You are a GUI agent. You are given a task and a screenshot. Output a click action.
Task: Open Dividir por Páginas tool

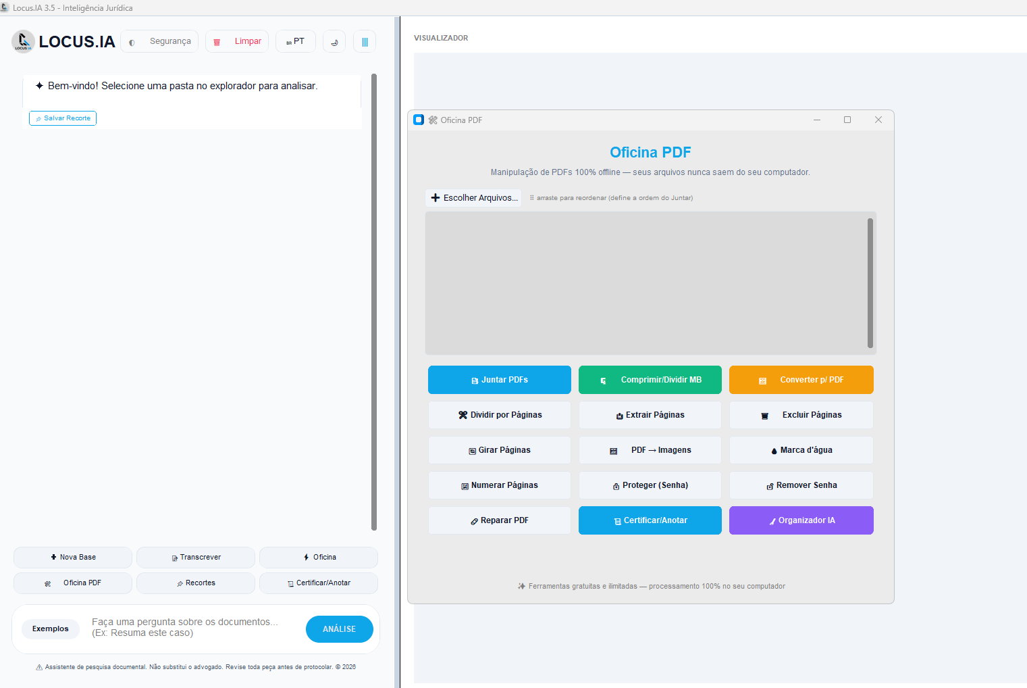(x=500, y=415)
